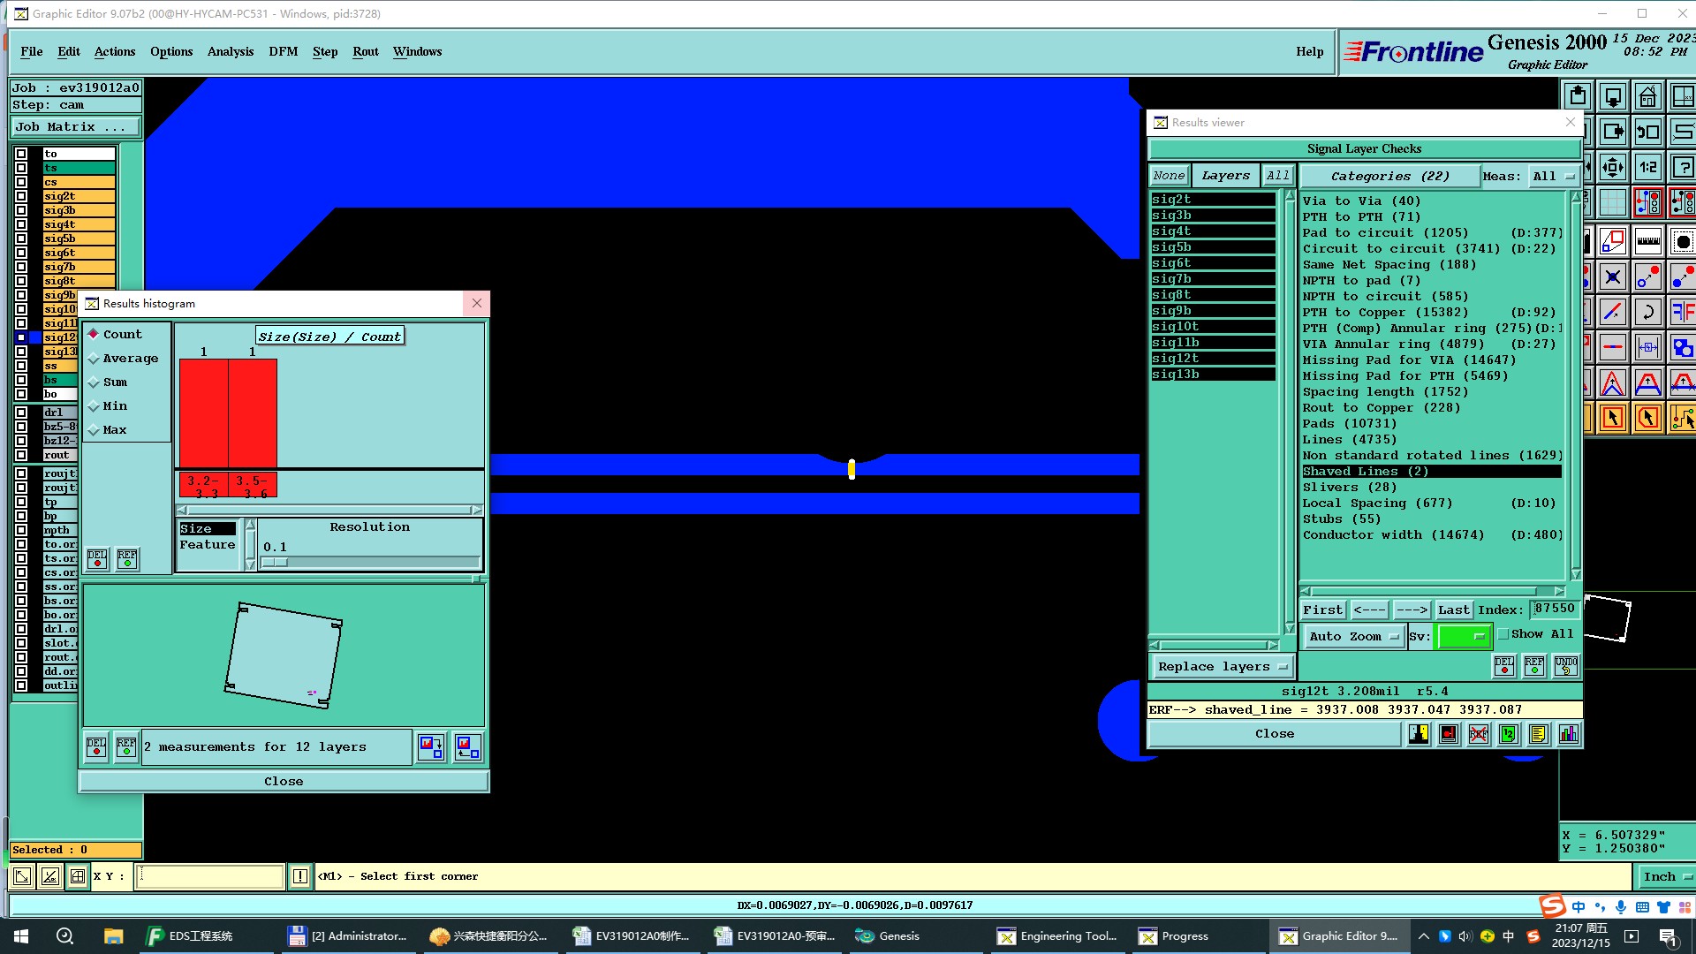1696x954 pixels.
Task: Click the Home view icon in toolbar
Action: [x=1647, y=96]
